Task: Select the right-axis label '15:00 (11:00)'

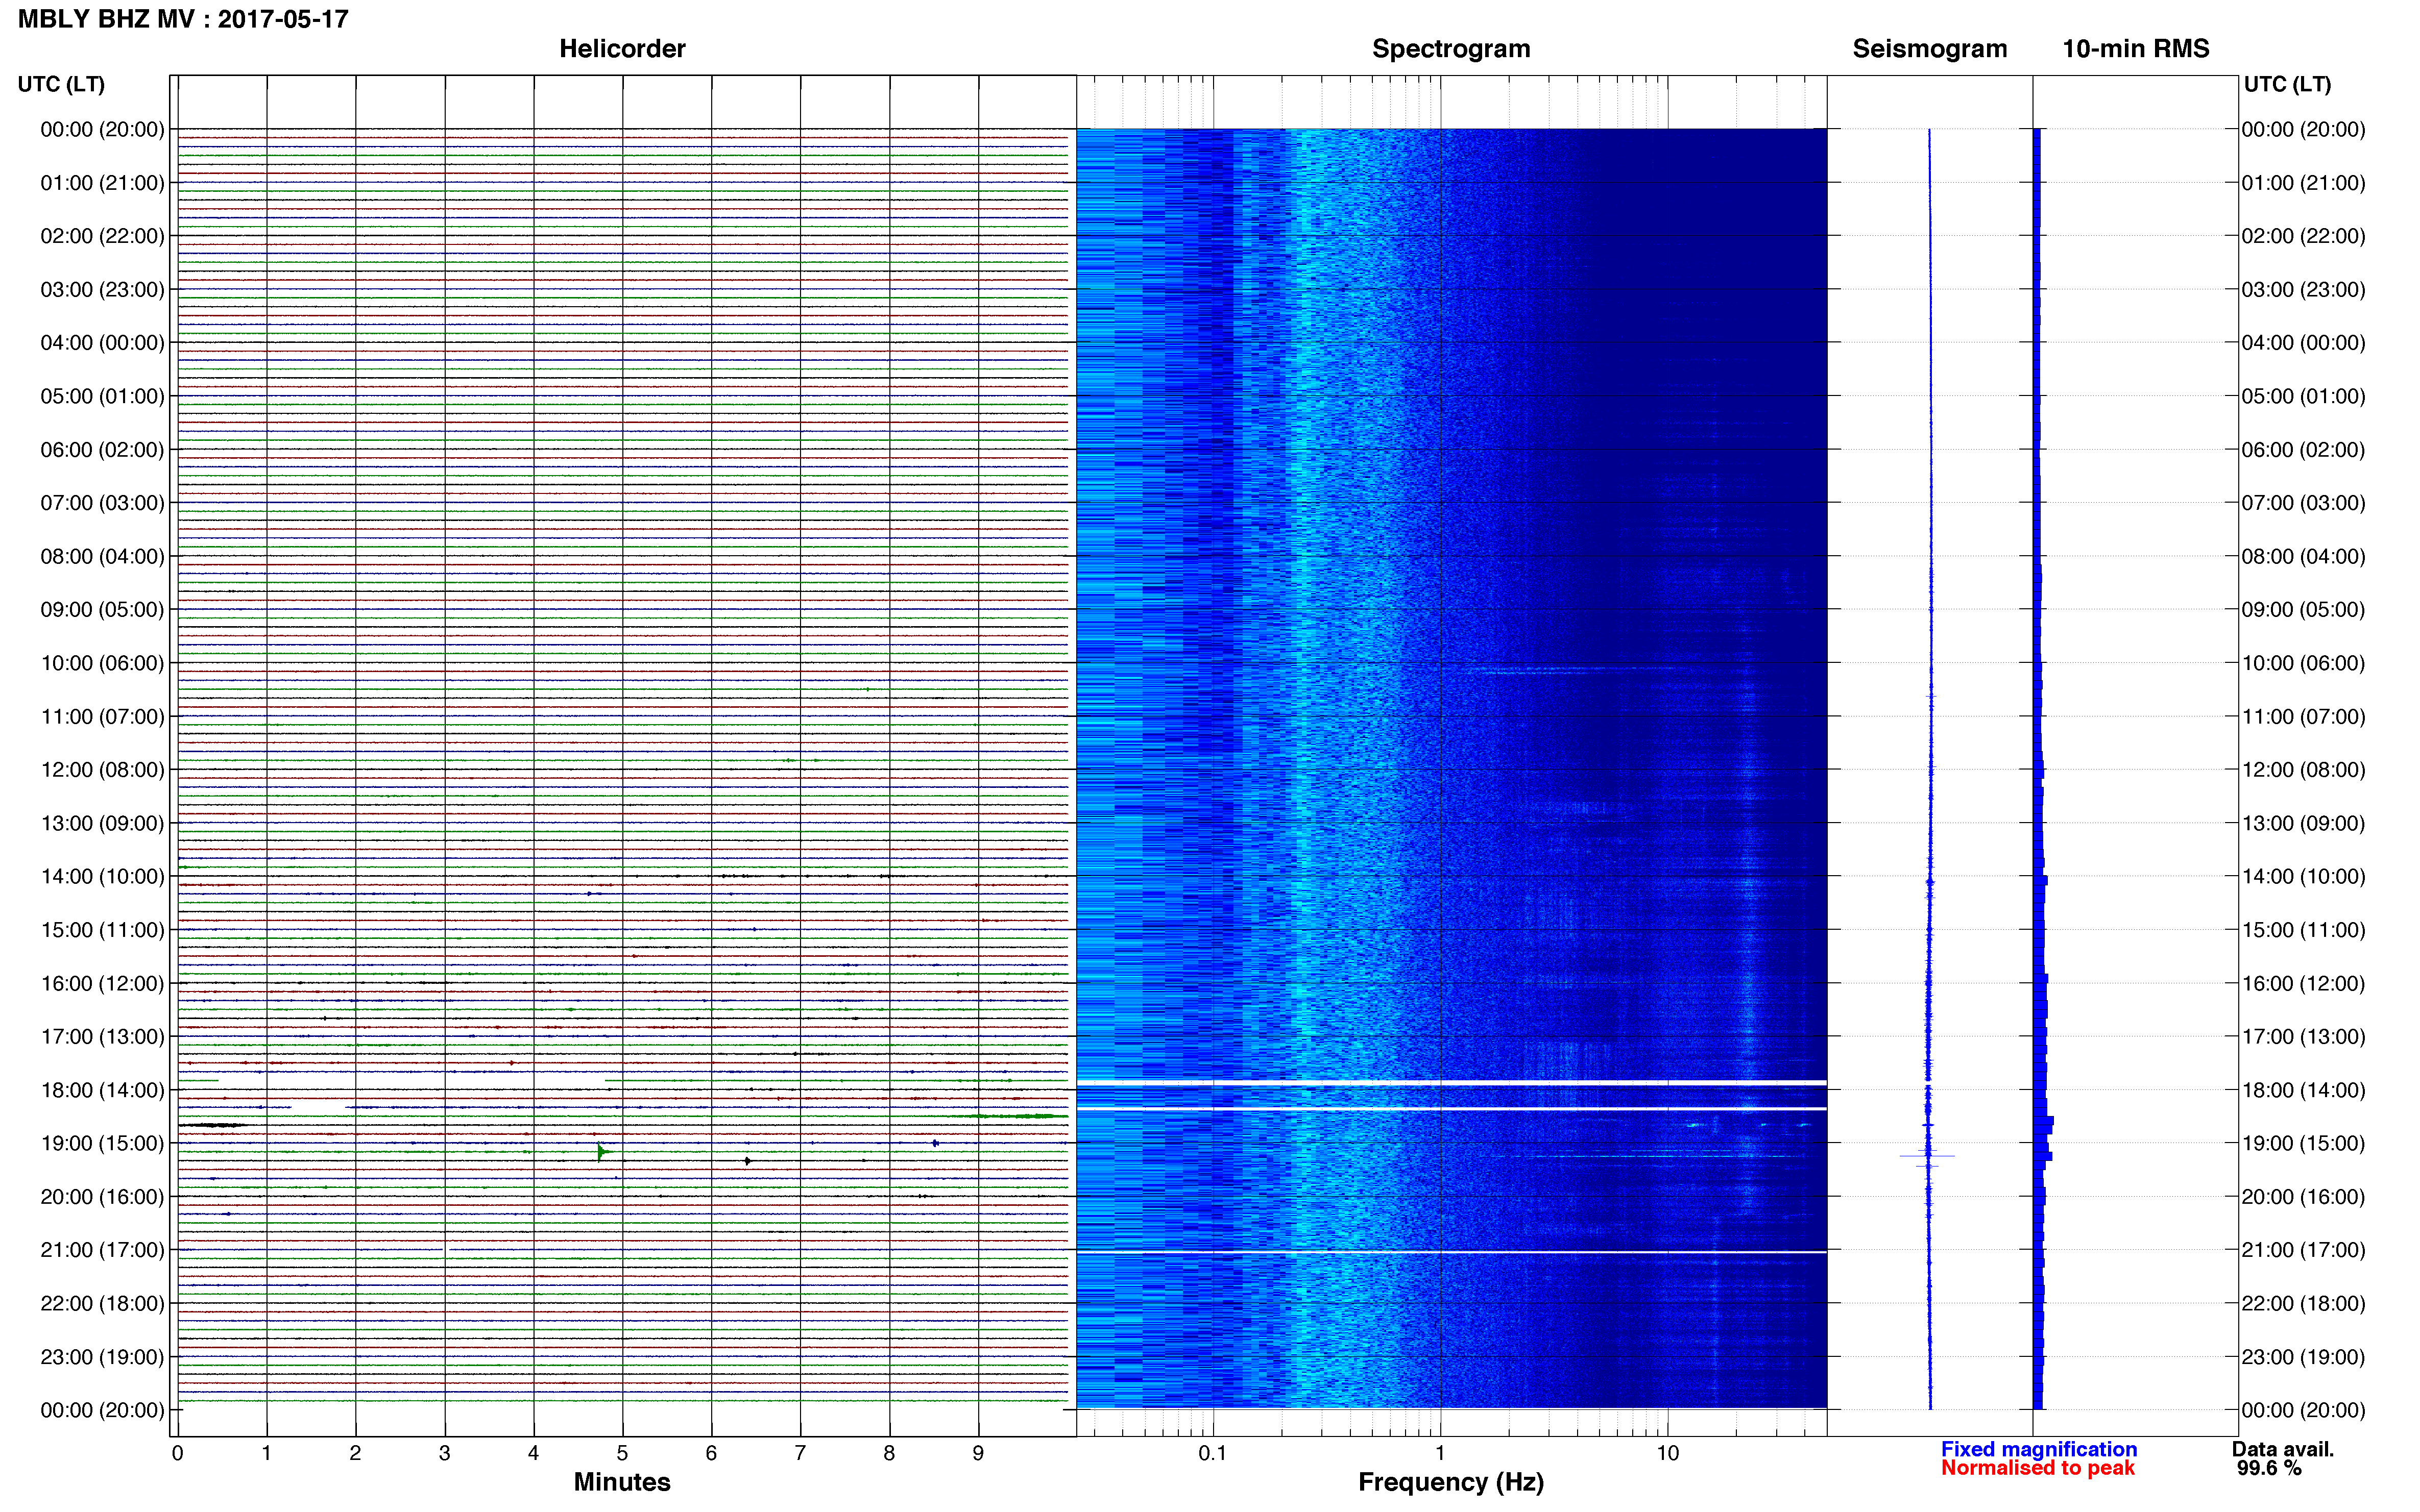Action: pyautogui.click(x=2303, y=930)
